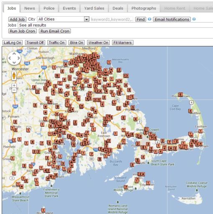
Task: Click the marker 3 west of Woonsocket
Action: [35, 105]
